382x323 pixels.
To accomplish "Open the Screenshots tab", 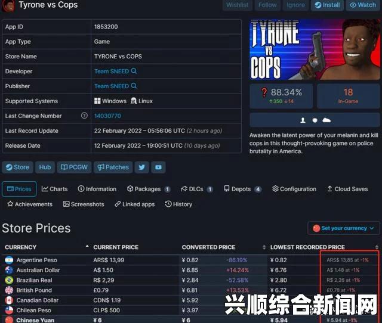I will click(x=84, y=204).
